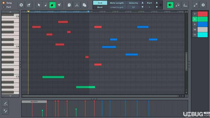Zoom out horizontally with minus
210x118 pixels.
180,96
